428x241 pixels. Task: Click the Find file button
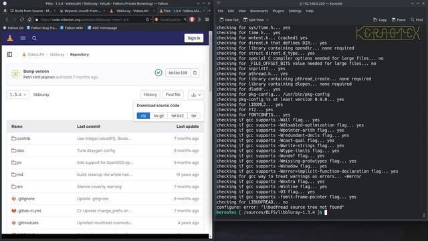coord(173,94)
